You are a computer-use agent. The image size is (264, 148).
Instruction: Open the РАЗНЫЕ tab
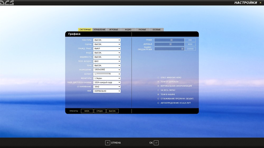[142, 29]
